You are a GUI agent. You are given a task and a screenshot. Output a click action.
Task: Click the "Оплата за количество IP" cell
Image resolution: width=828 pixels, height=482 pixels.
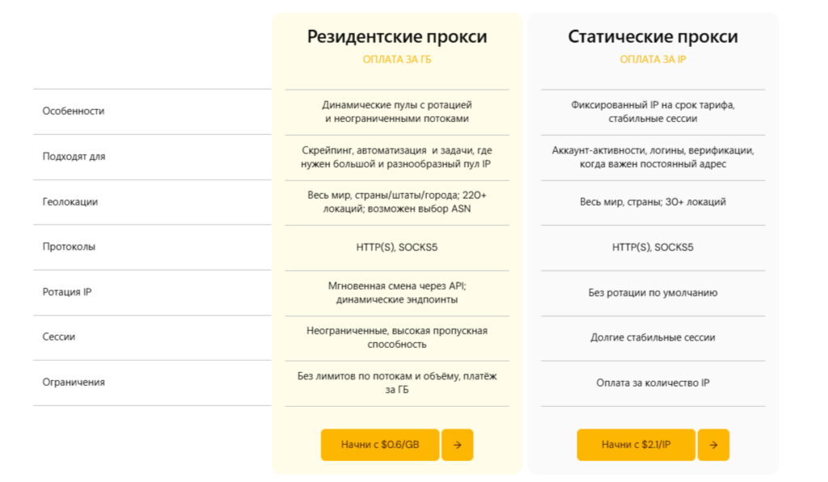[x=653, y=383]
